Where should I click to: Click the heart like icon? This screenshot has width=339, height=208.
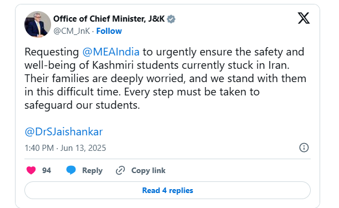(x=31, y=170)
